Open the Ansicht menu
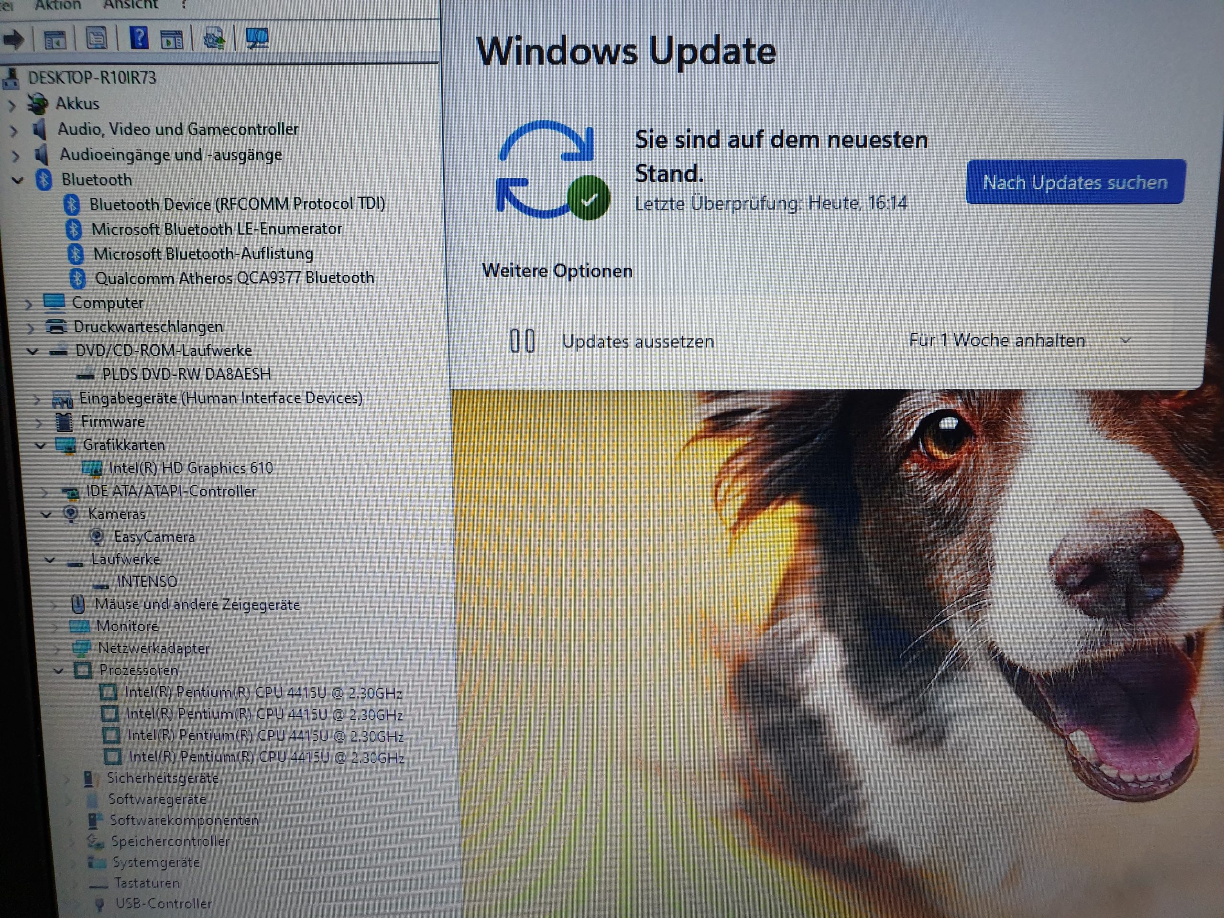This screenshot has height=918, width=1224. [x=131, y=5]
